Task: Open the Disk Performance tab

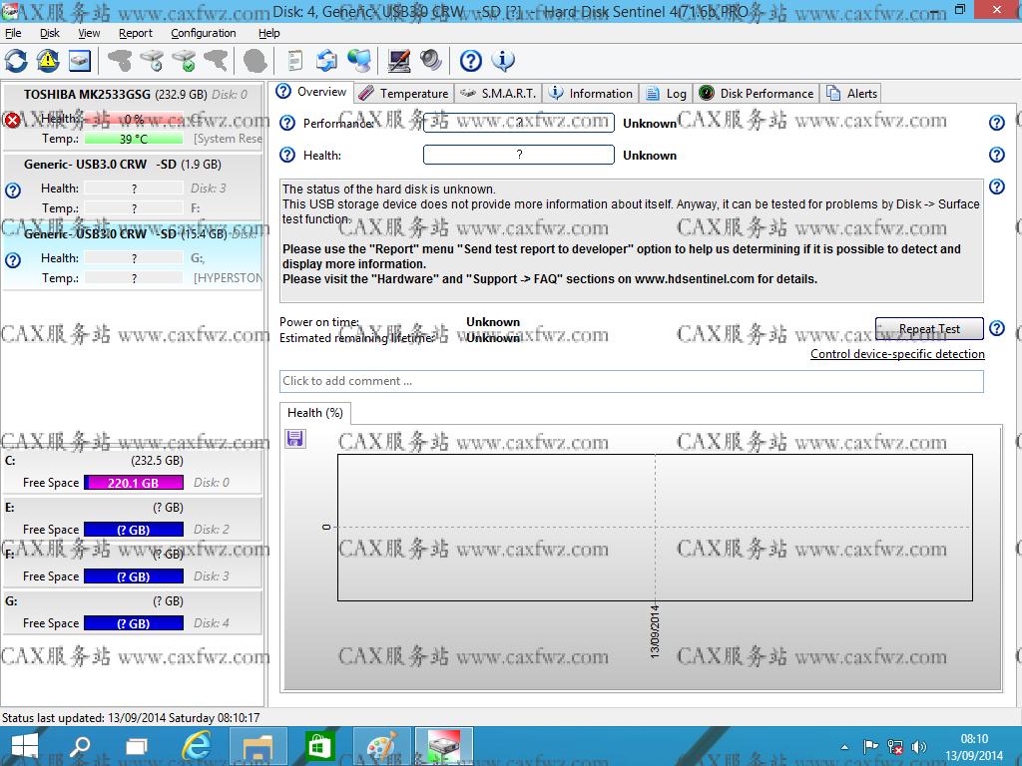Action: 757,94
